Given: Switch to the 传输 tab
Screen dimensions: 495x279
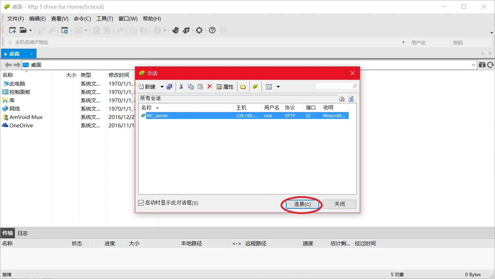Looking at the screenshot, I should tap(8, 233).
